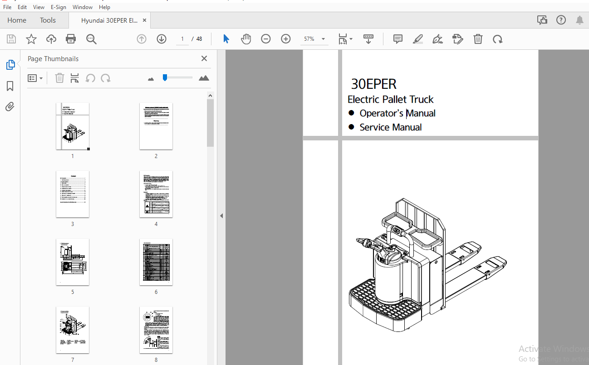This screenshot has width=589, height=365.
Task: Delete with the toolbar trash icon
Action: [478, 39]
